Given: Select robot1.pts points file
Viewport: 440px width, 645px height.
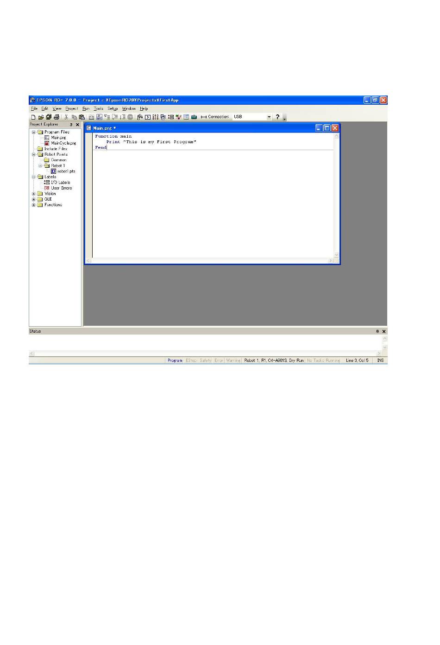Looking at the screenshot, I should (x=66, y=171).
